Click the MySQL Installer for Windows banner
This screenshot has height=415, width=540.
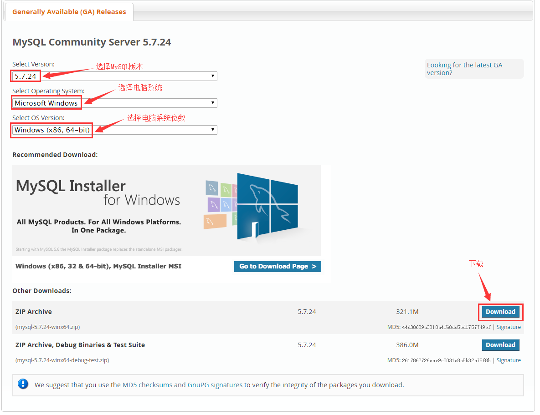click(166, 210)
